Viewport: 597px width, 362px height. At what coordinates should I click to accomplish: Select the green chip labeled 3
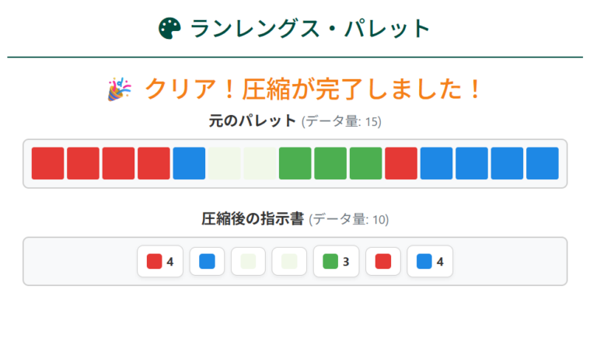[336, 262]
